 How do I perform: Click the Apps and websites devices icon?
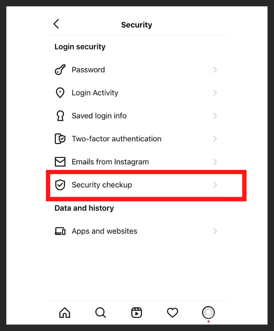[x=60, y=231]
